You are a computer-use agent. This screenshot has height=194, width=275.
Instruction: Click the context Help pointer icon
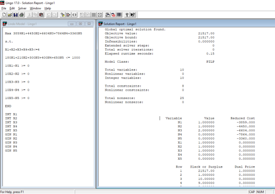coord(133,15)
